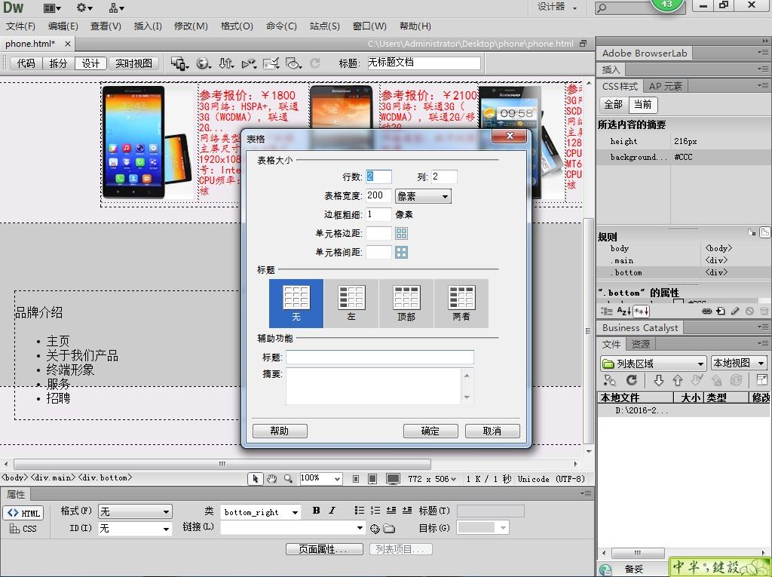Click the Preview in browser globe icon

[x=203, y=63]
